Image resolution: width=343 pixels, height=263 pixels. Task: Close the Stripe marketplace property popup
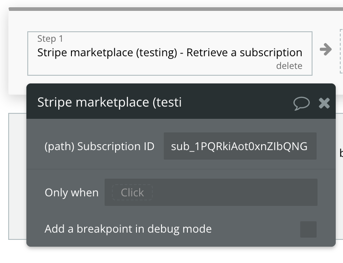(x=324, y=103)
